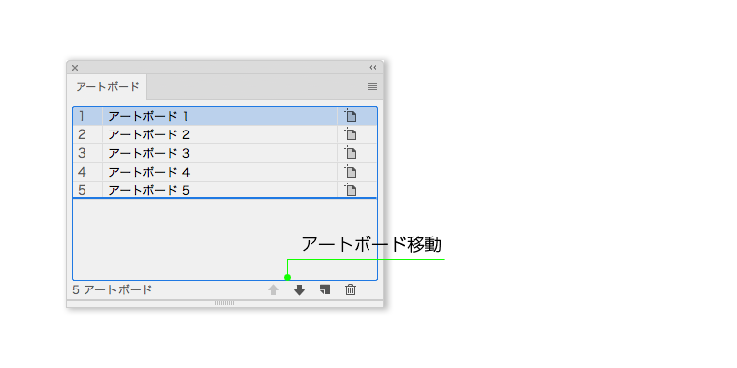
Task: Select the アートボード panel tab
Action: tap(107, 86)
